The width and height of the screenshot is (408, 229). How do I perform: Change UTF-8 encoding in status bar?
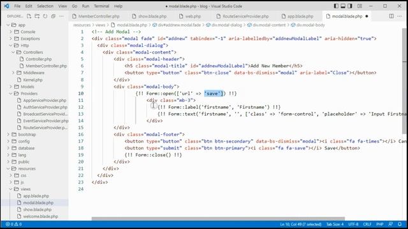pyautogui.click(x=353, y=224)
